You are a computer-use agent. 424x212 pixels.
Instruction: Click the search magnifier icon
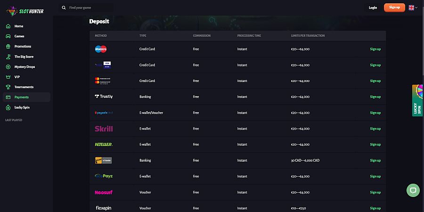(64, 8)
